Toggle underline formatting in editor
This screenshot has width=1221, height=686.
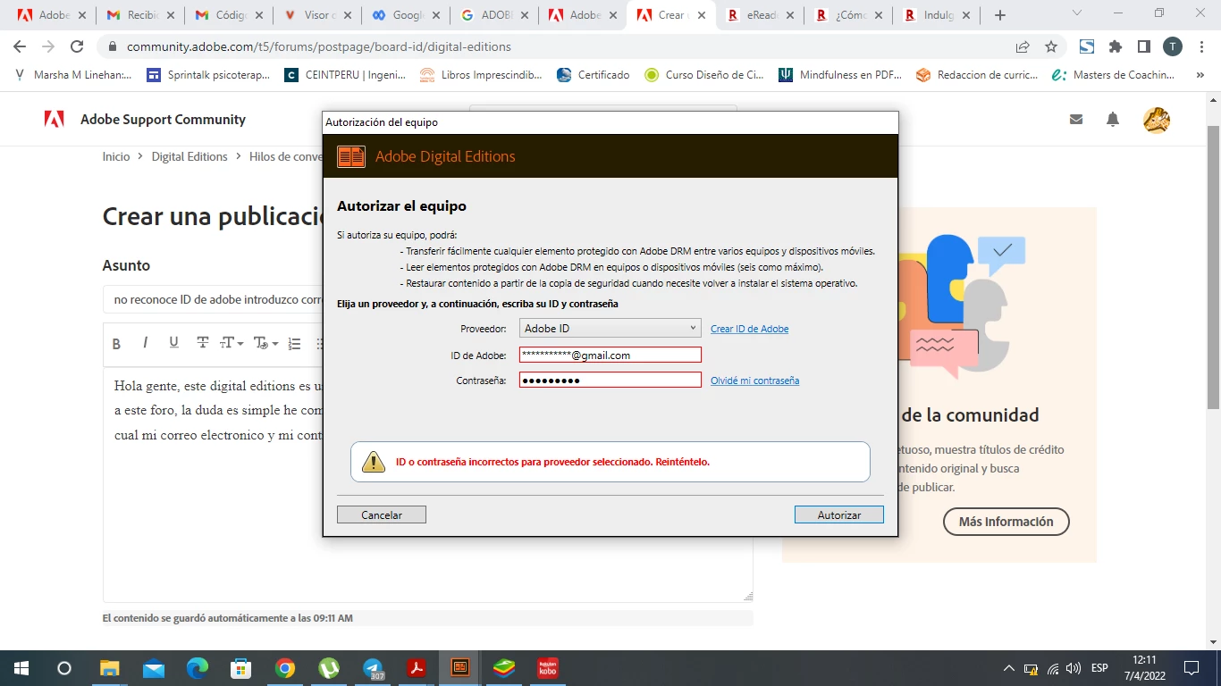coord(173,343)
